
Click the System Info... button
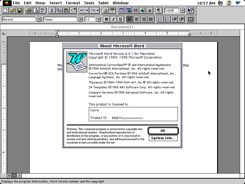163,138
